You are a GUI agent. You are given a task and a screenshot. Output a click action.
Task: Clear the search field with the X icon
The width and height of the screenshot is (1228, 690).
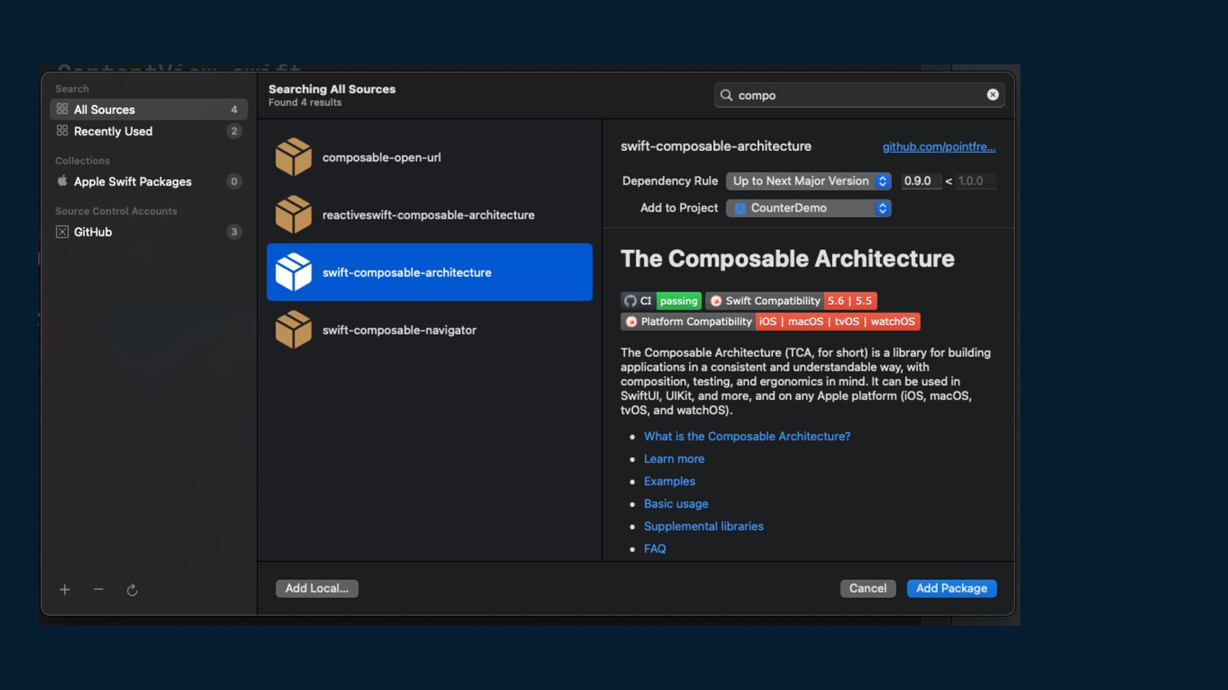click(993, 95)
